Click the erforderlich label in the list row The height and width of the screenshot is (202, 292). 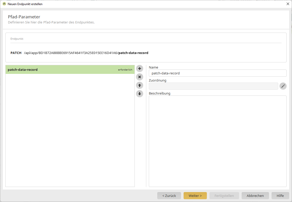tap(125, 70)
